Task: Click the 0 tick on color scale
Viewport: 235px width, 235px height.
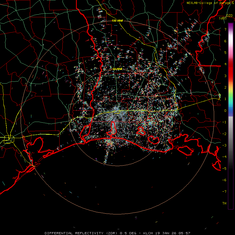Action: click(225, 111)
